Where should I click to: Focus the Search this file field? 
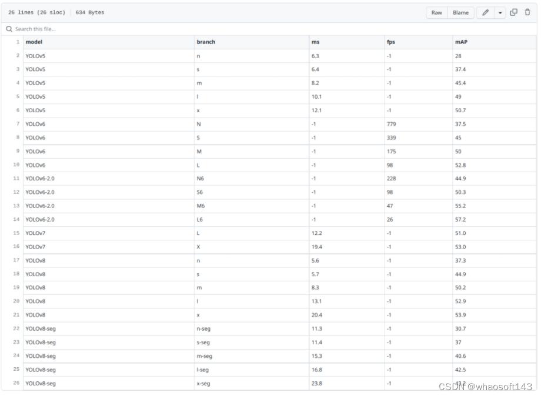269,29
